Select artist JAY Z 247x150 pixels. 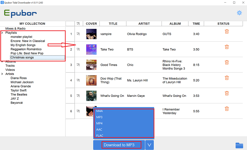[14, 99]
